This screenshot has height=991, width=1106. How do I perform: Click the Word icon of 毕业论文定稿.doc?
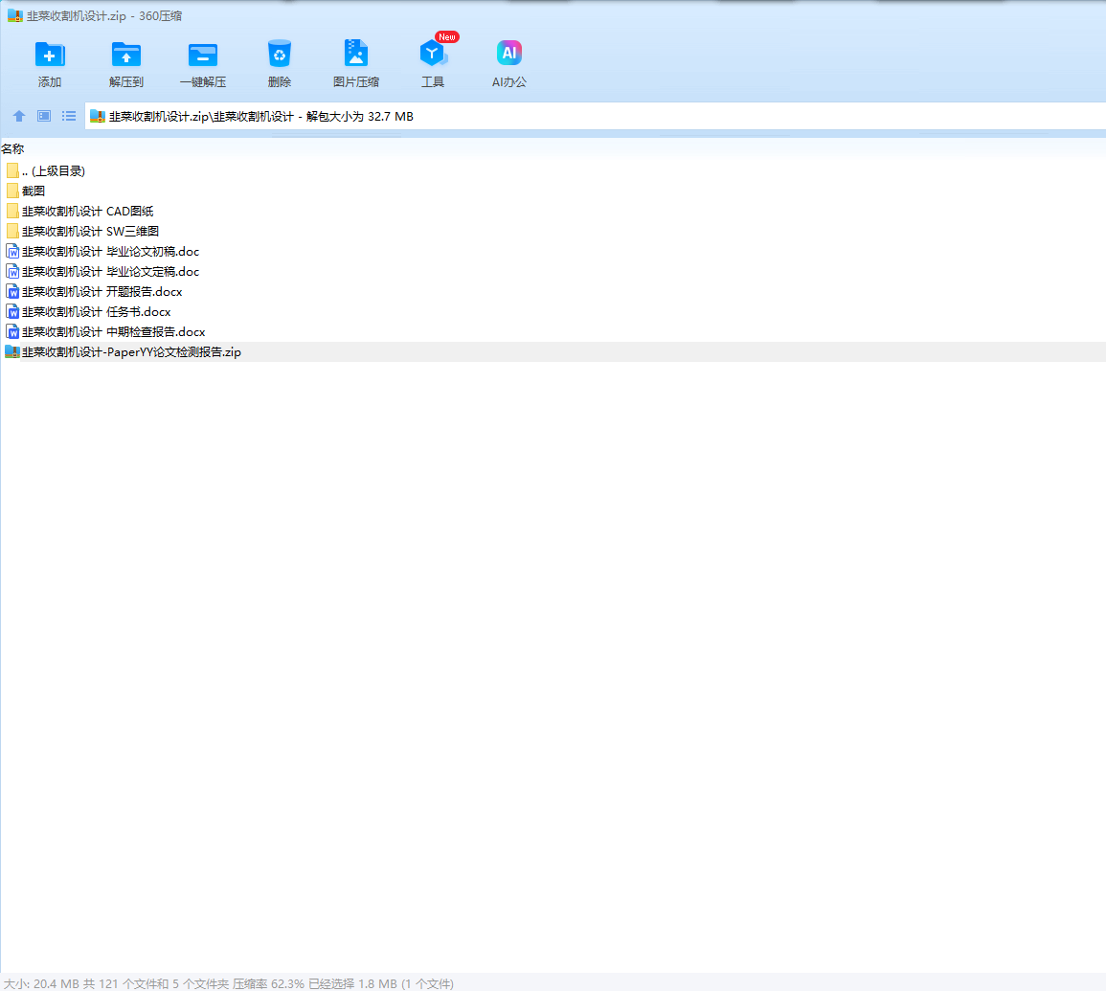point(12,272)
